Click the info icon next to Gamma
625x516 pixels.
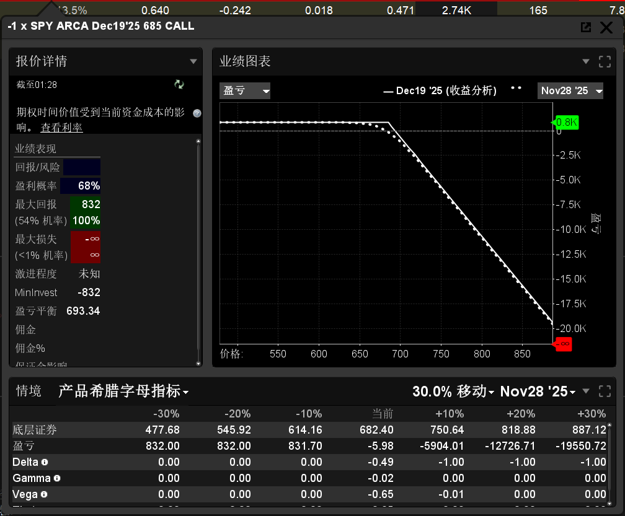(57, 478)
